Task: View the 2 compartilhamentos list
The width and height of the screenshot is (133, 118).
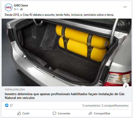Action: (115, 106)
